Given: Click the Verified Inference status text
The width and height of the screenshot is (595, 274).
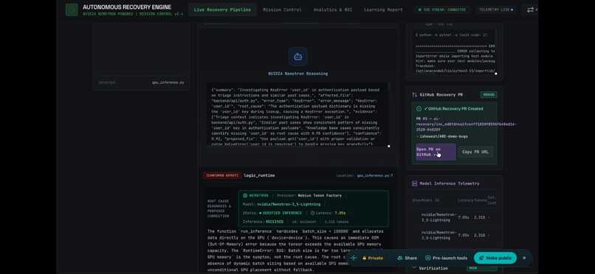Looking at the screenshot, I should (283, 213).
